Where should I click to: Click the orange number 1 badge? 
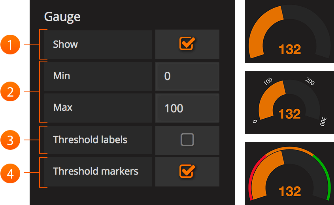tap(10, 45)
